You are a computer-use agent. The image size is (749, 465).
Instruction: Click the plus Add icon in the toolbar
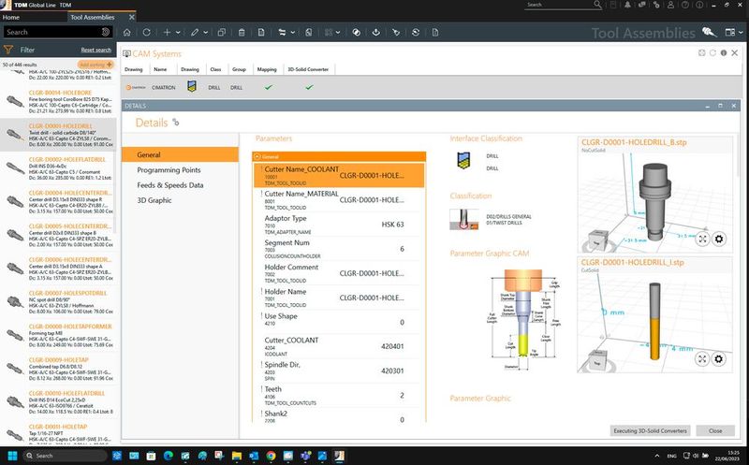point(167,33)
